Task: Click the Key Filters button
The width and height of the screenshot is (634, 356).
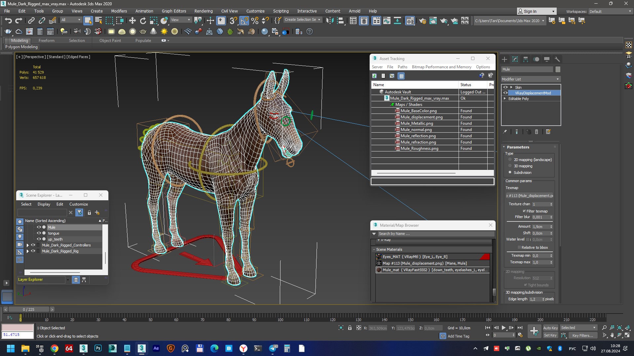Action: coord(583,335)
